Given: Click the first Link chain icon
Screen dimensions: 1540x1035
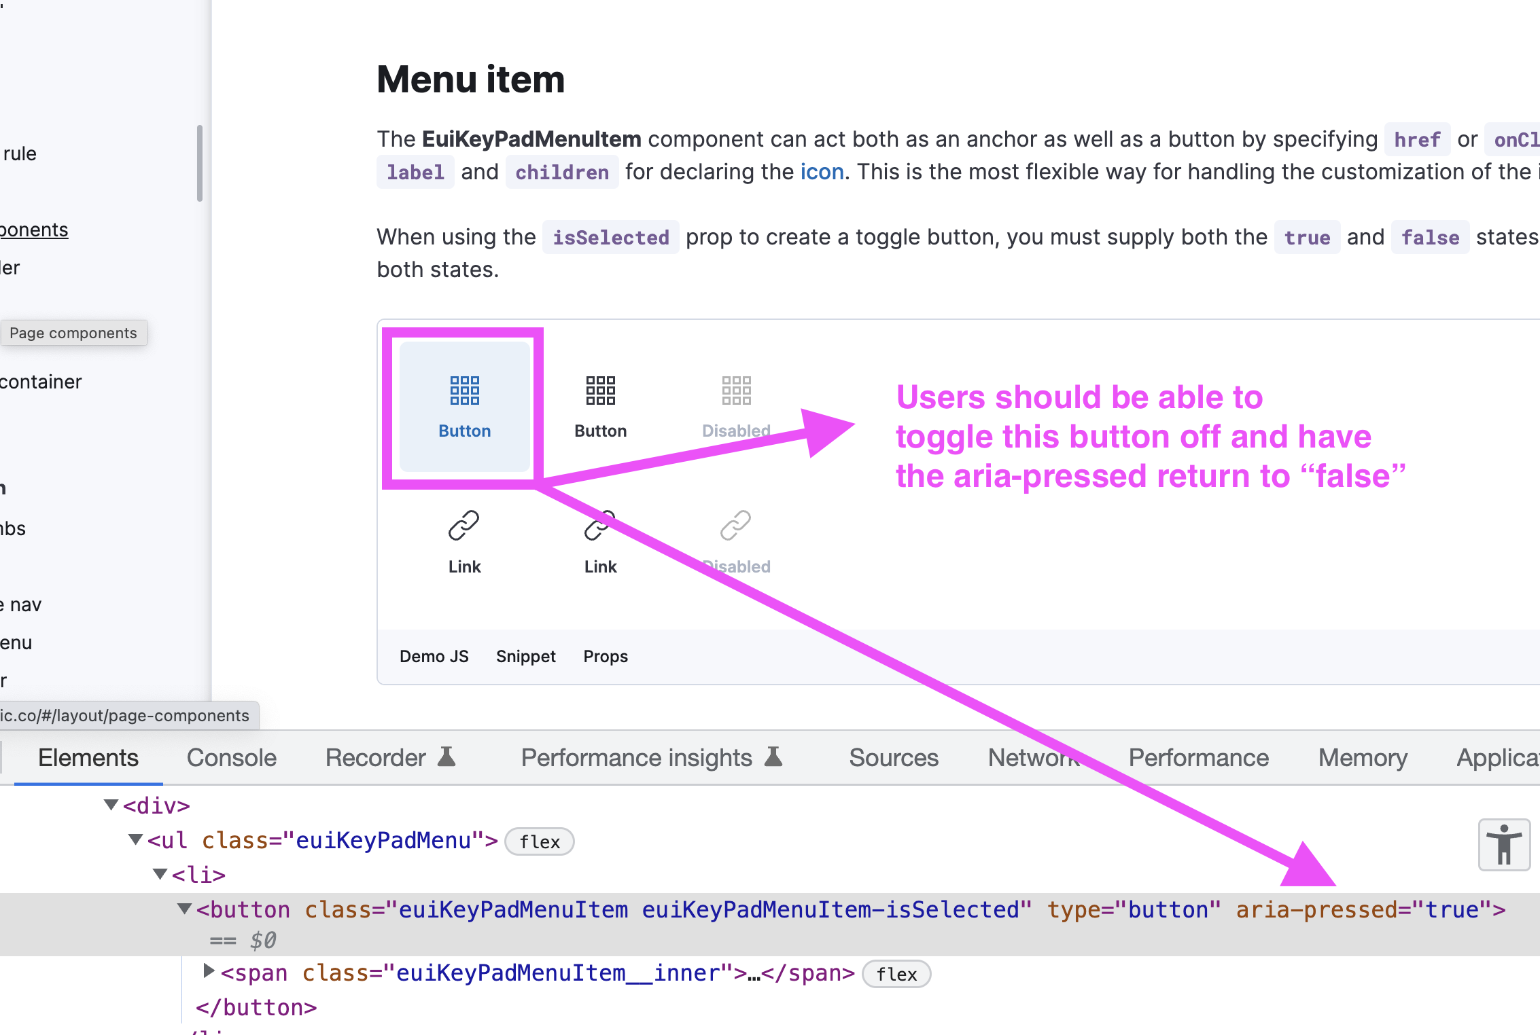Looking at the screenshot, I should pos(464,526).
